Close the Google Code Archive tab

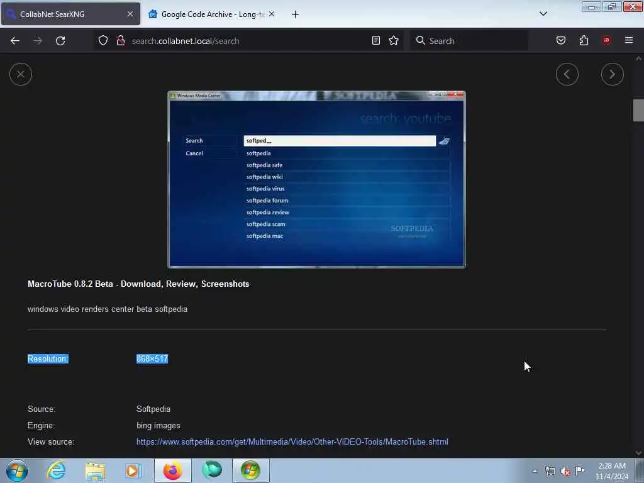272,14
